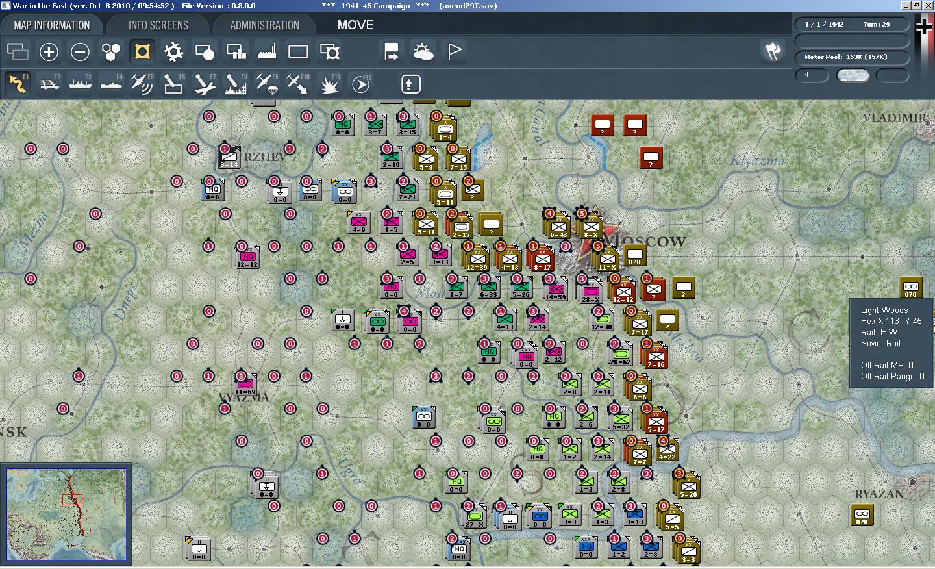Image resolution: width=935 pixels, height=569 pixels.
Task: Select the bomb city F8 icon
Action: [235, 84]
